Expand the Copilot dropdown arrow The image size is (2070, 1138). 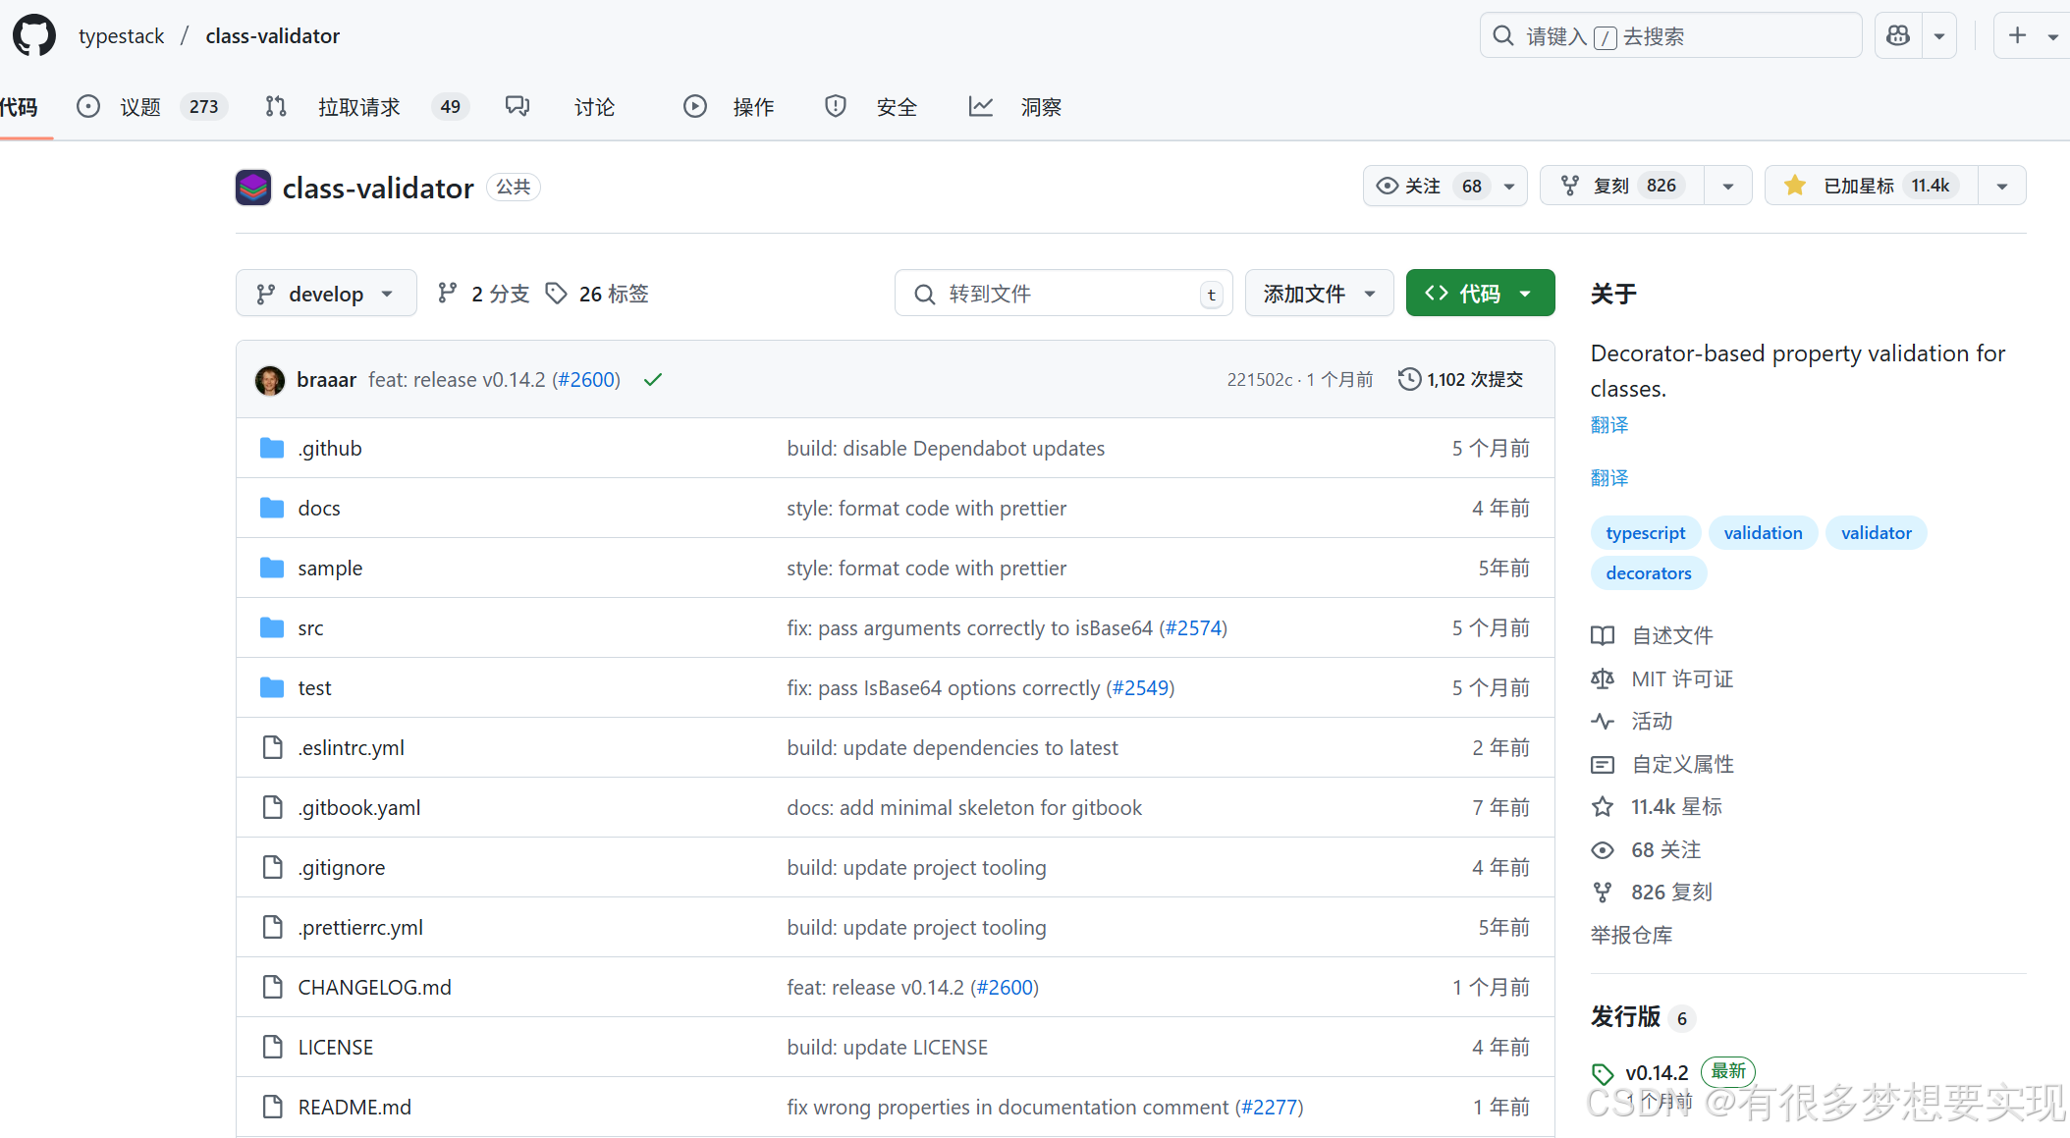[x=1939, y=36]
